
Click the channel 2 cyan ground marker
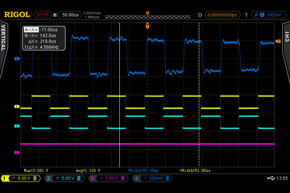tap(17, 126)
